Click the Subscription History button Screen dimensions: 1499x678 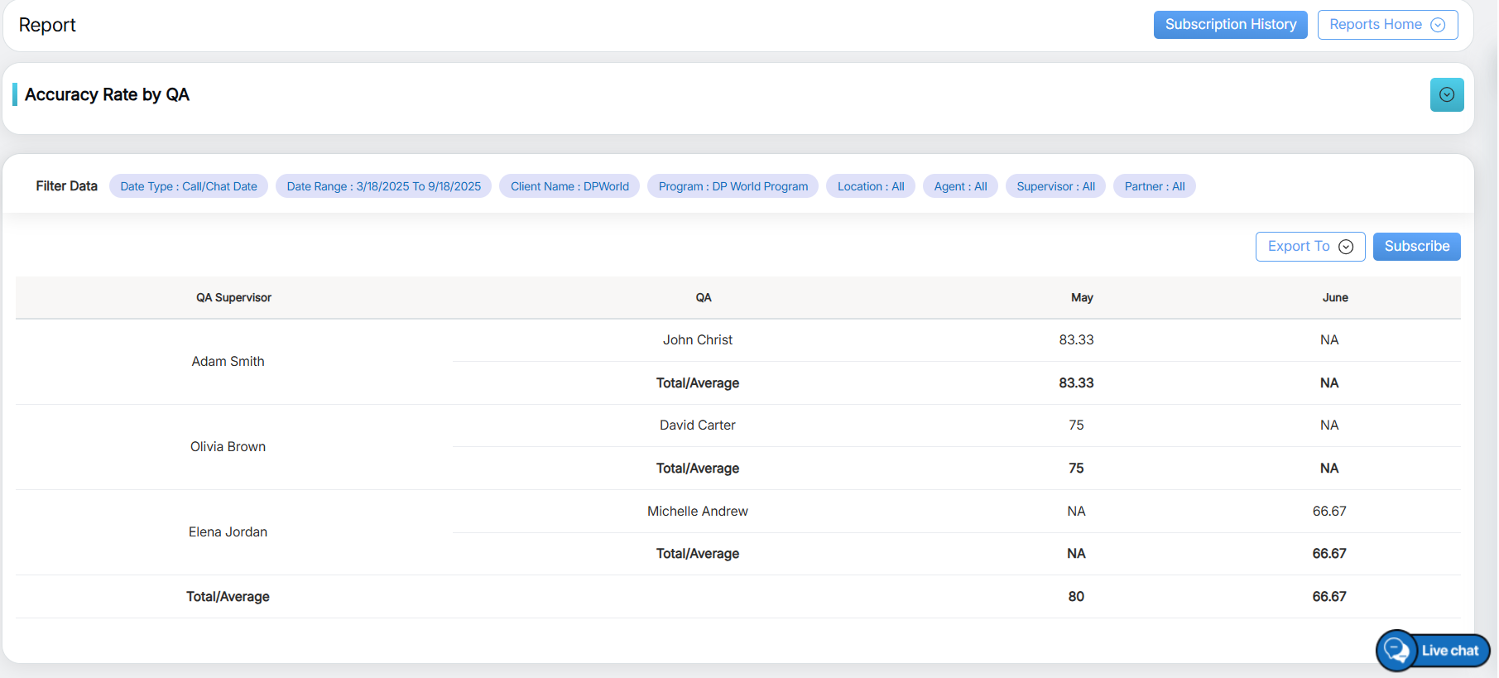coord(1230,25)
